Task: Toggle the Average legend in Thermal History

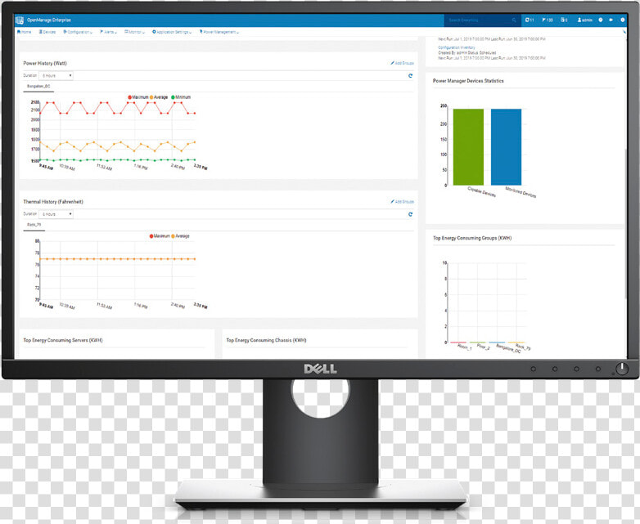Action: click(x=180, y=236)
